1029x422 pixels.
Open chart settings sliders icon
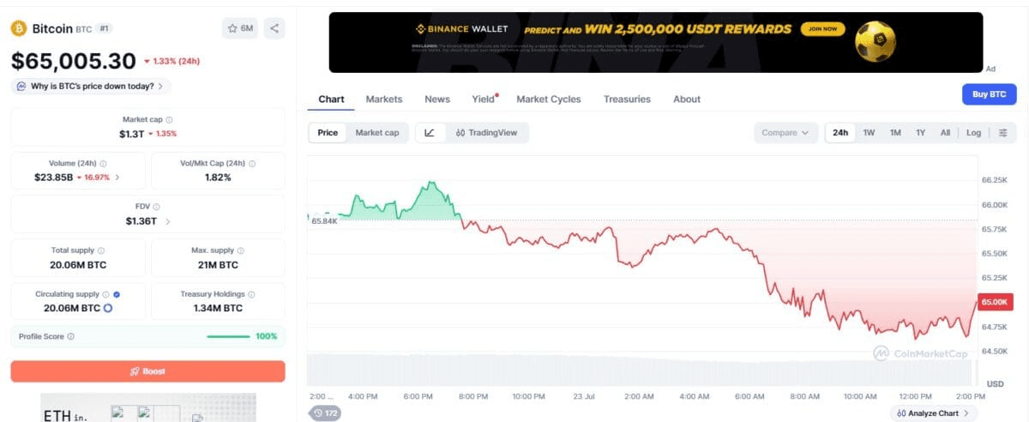click(1003, 133)
